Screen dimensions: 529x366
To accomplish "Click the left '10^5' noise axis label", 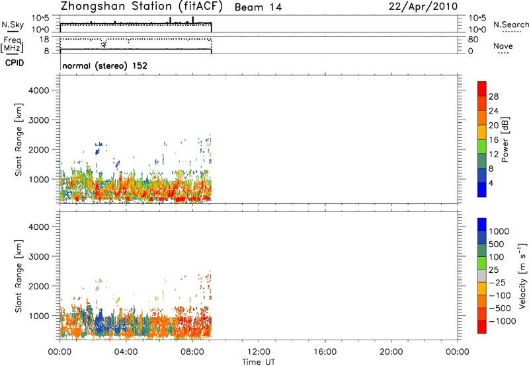I will coord(40,18).
